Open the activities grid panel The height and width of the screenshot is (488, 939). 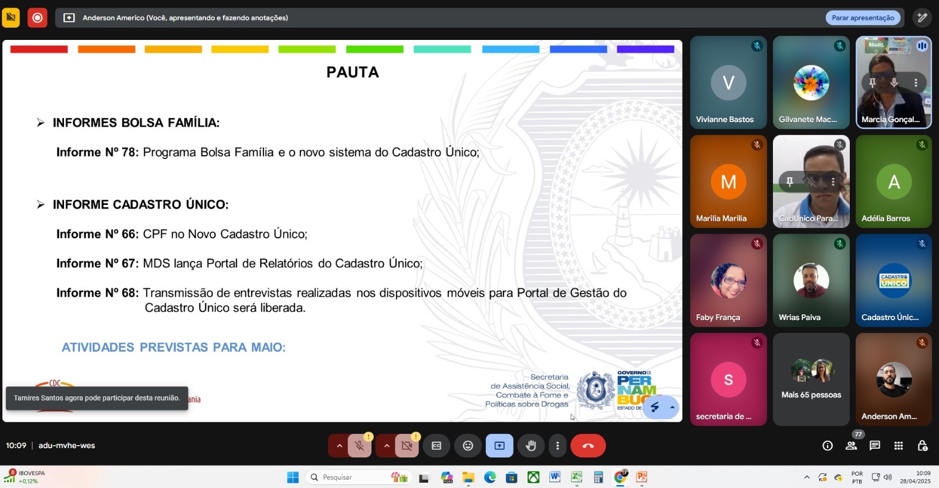tap(899, 446)
